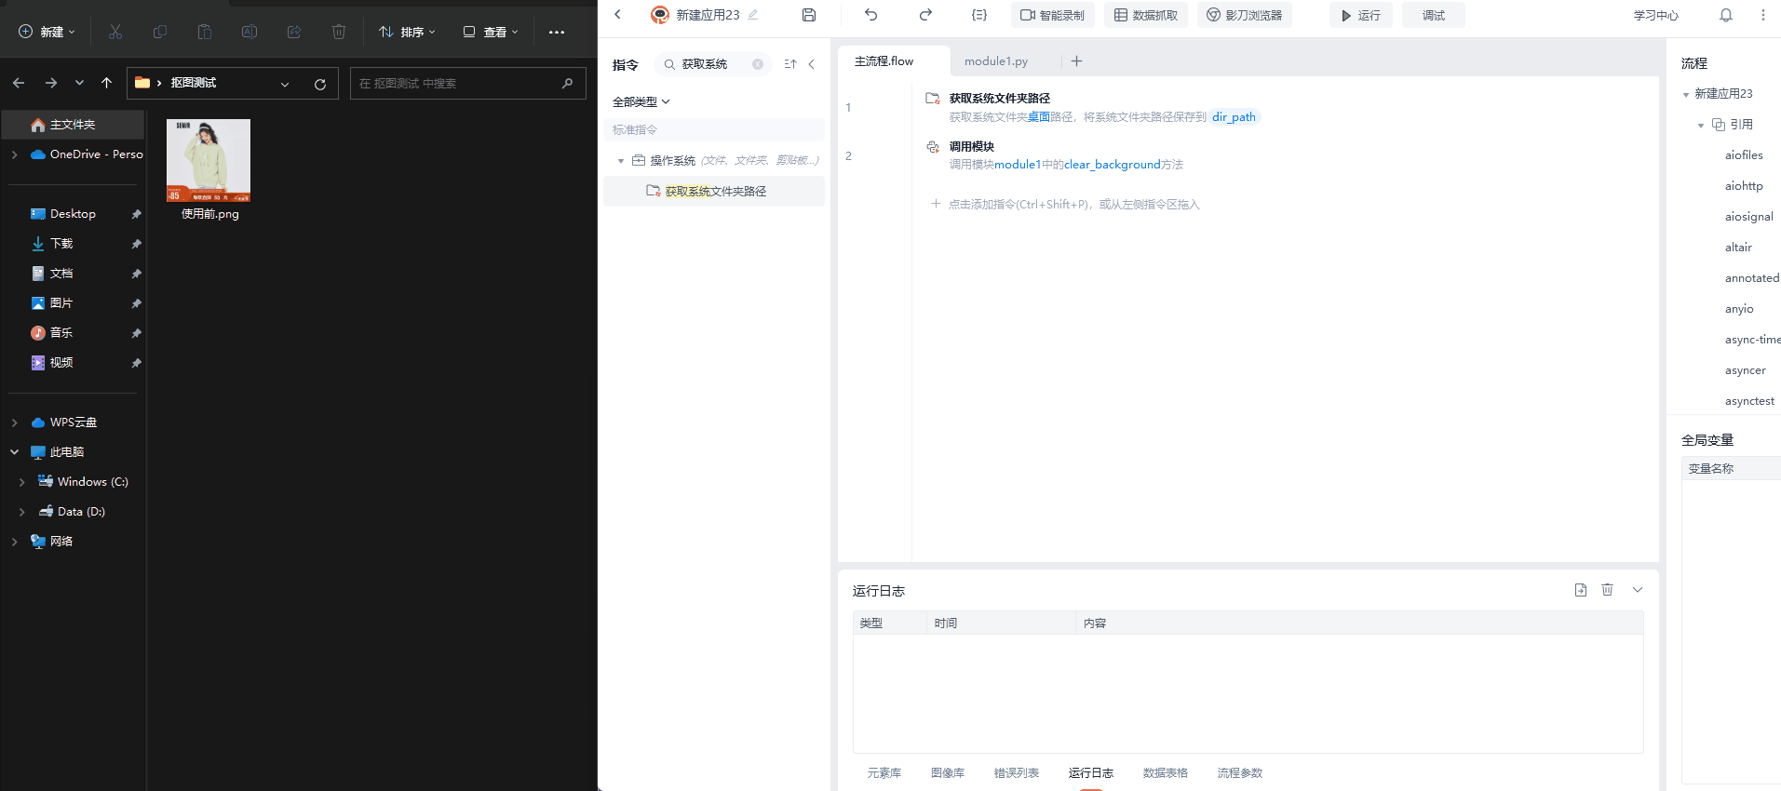Click the 调试 debug button
The width and height of the screenshot is (1781, 791).
tap(1434, 15)
